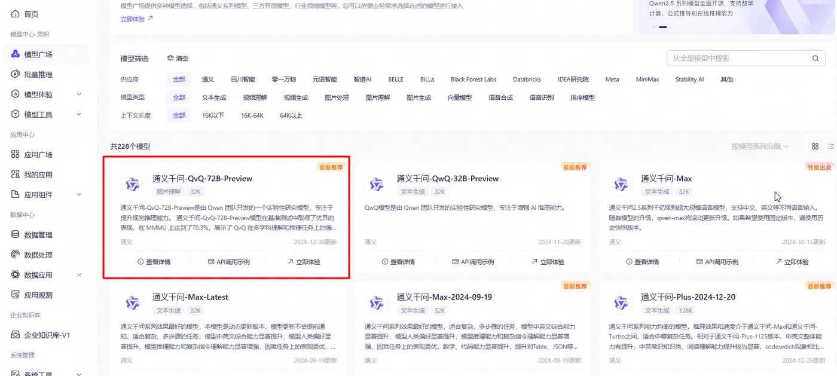Viewport: 837px width, 376px height.
Task: Open API调用示例 for 通义千问-QvQ-72B-Preview
Action: coord(229,262)
